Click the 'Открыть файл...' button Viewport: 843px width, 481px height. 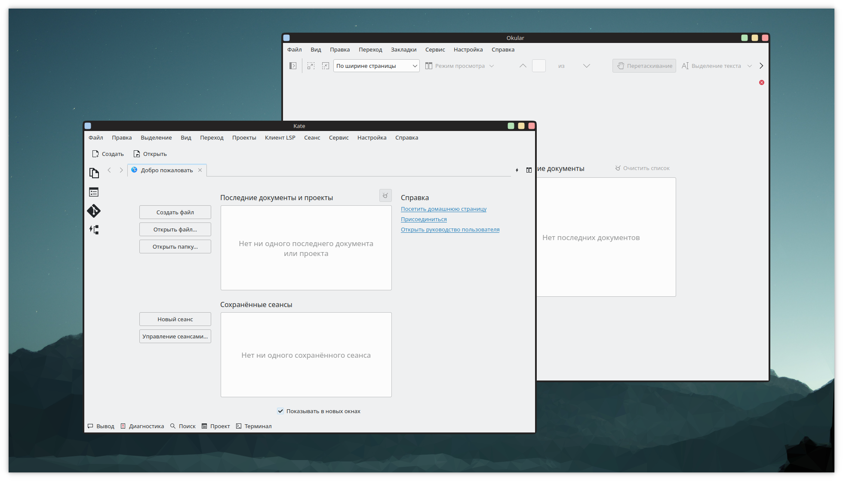(175, 229)
